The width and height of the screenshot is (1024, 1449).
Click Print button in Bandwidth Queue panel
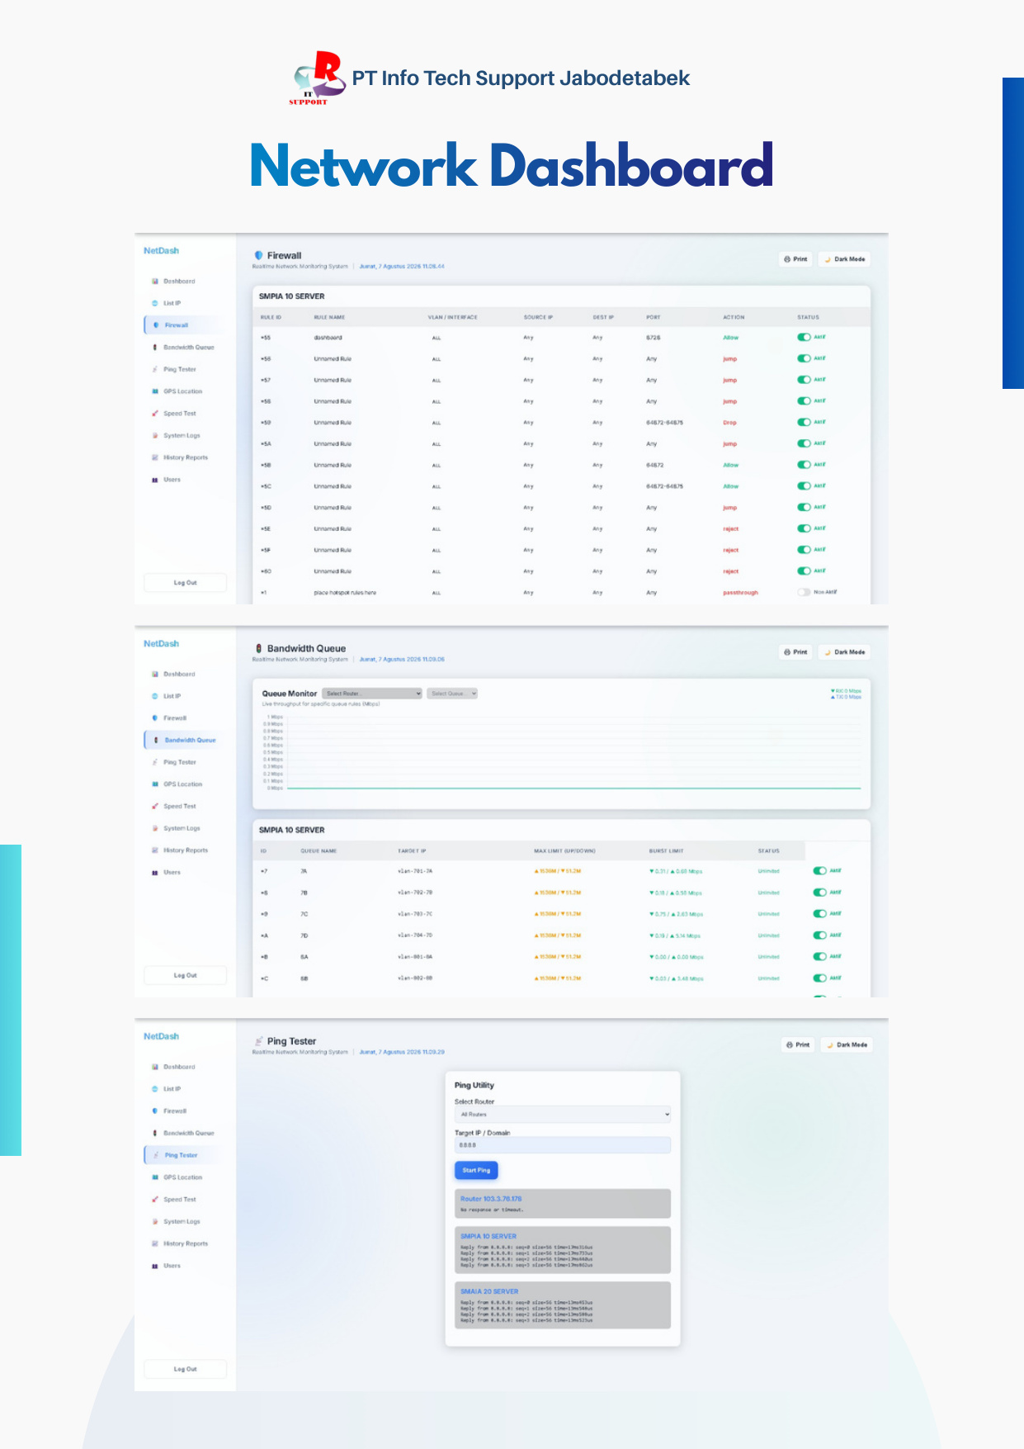tap(795, 652)
